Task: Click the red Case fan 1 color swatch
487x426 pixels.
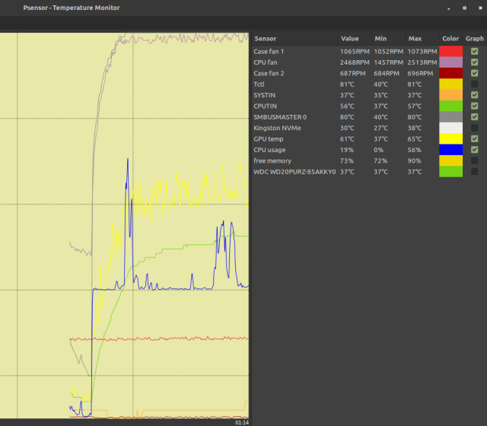Action: (450, 51)
